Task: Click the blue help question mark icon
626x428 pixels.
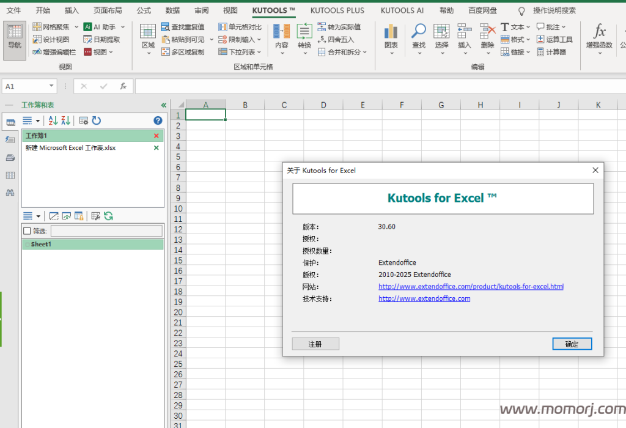Action: 158,121
